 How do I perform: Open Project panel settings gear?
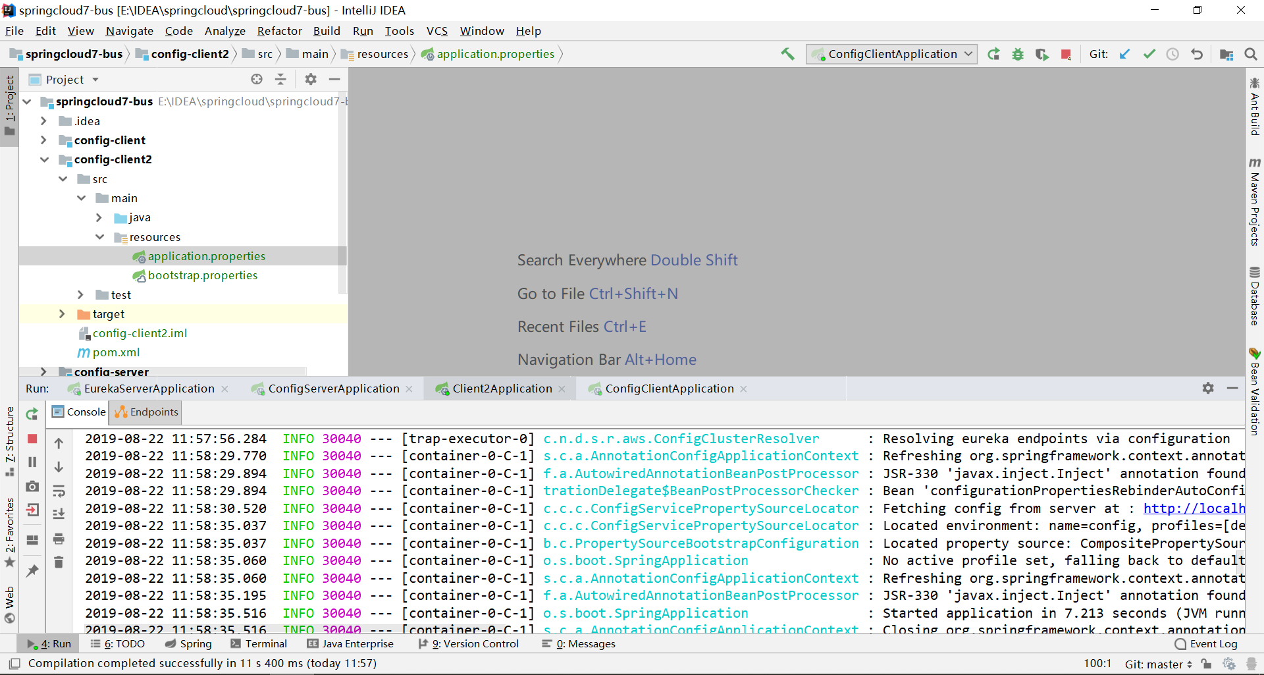point(311,79)
